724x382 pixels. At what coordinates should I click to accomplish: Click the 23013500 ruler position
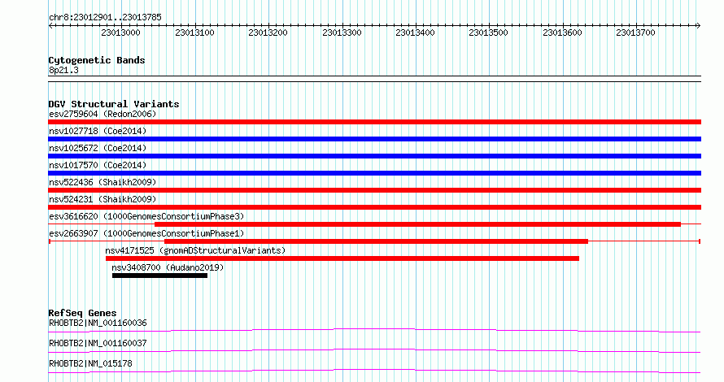tap(489, 33)
